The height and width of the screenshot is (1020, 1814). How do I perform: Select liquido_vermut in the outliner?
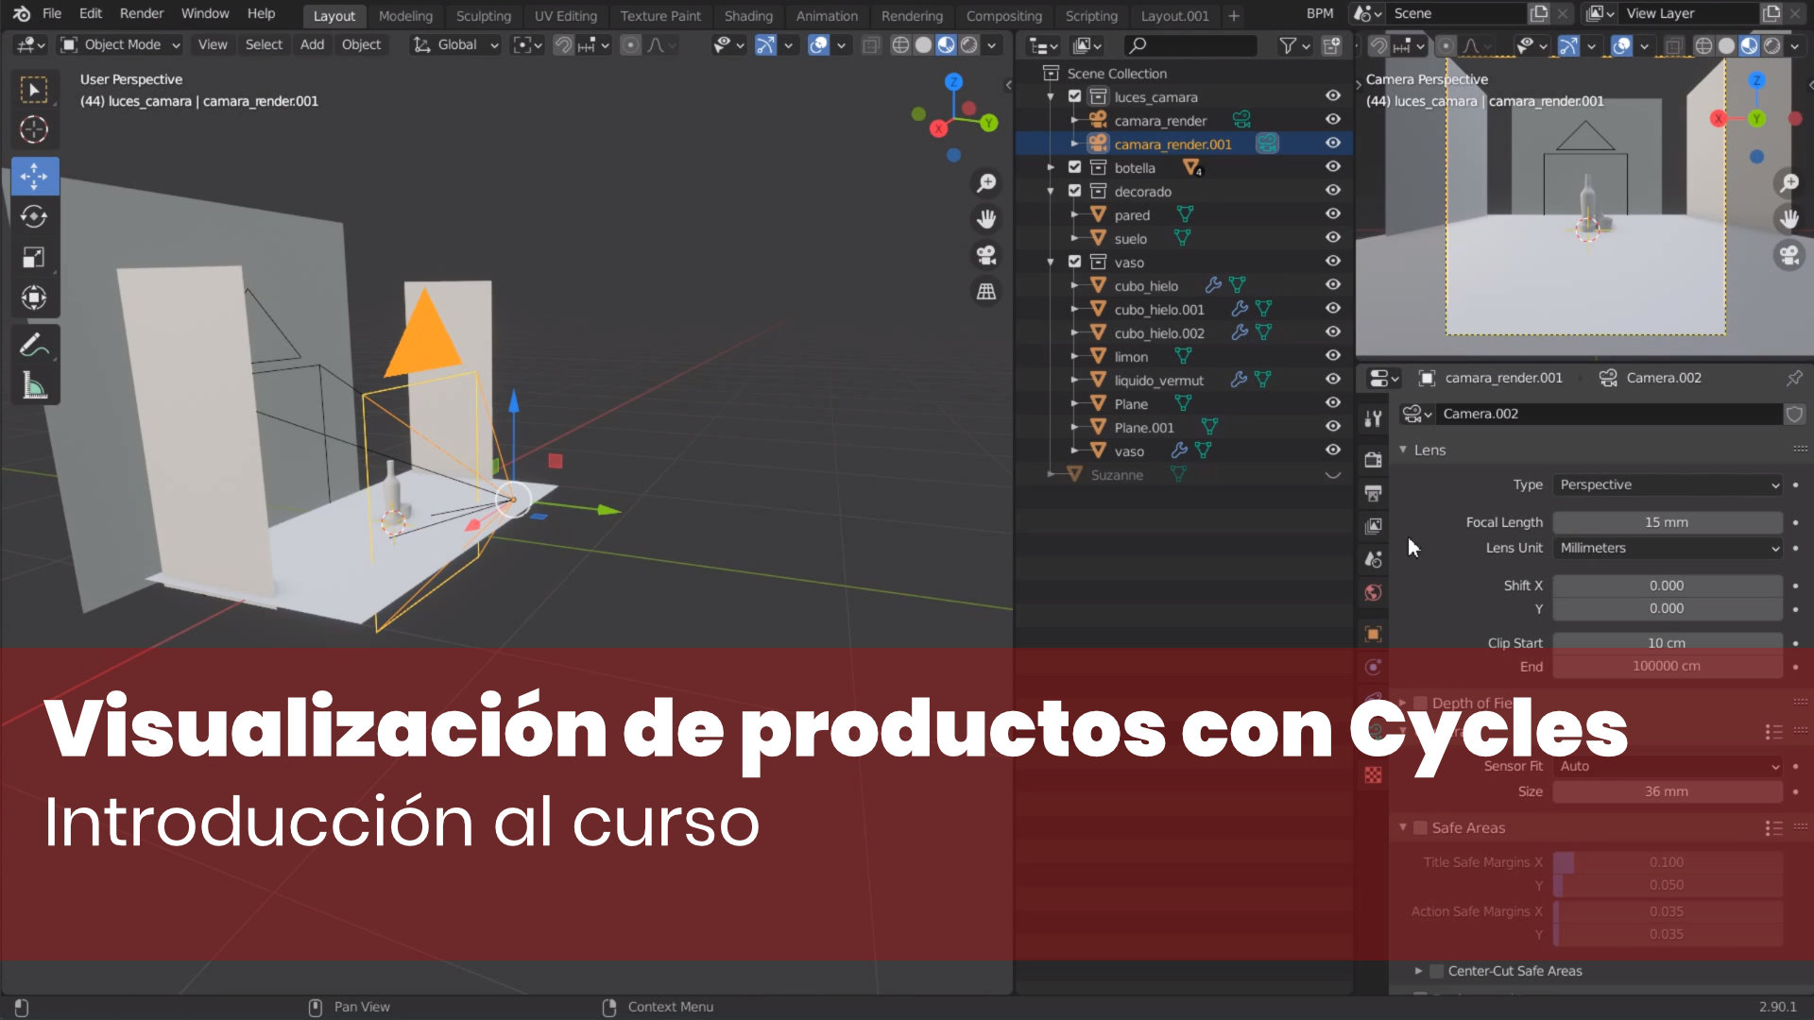pos(1158,380)
